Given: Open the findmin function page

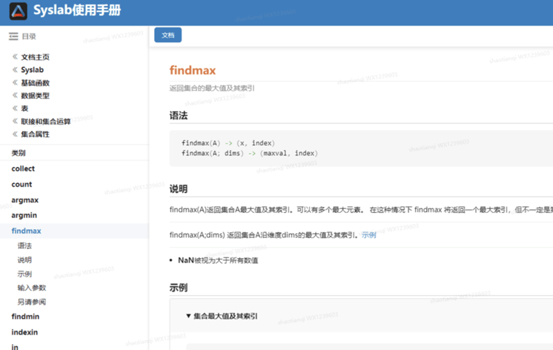Looking at the screenshot, I should [25, 317].
